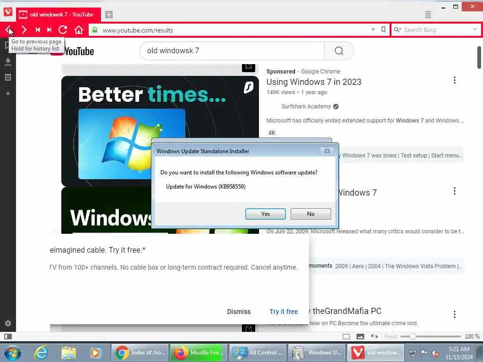The width and height of the screenshot is (483, 362).
Task: Switch to Chrome 'Index of /so...' taskbar item
Action: click(140, 353)
